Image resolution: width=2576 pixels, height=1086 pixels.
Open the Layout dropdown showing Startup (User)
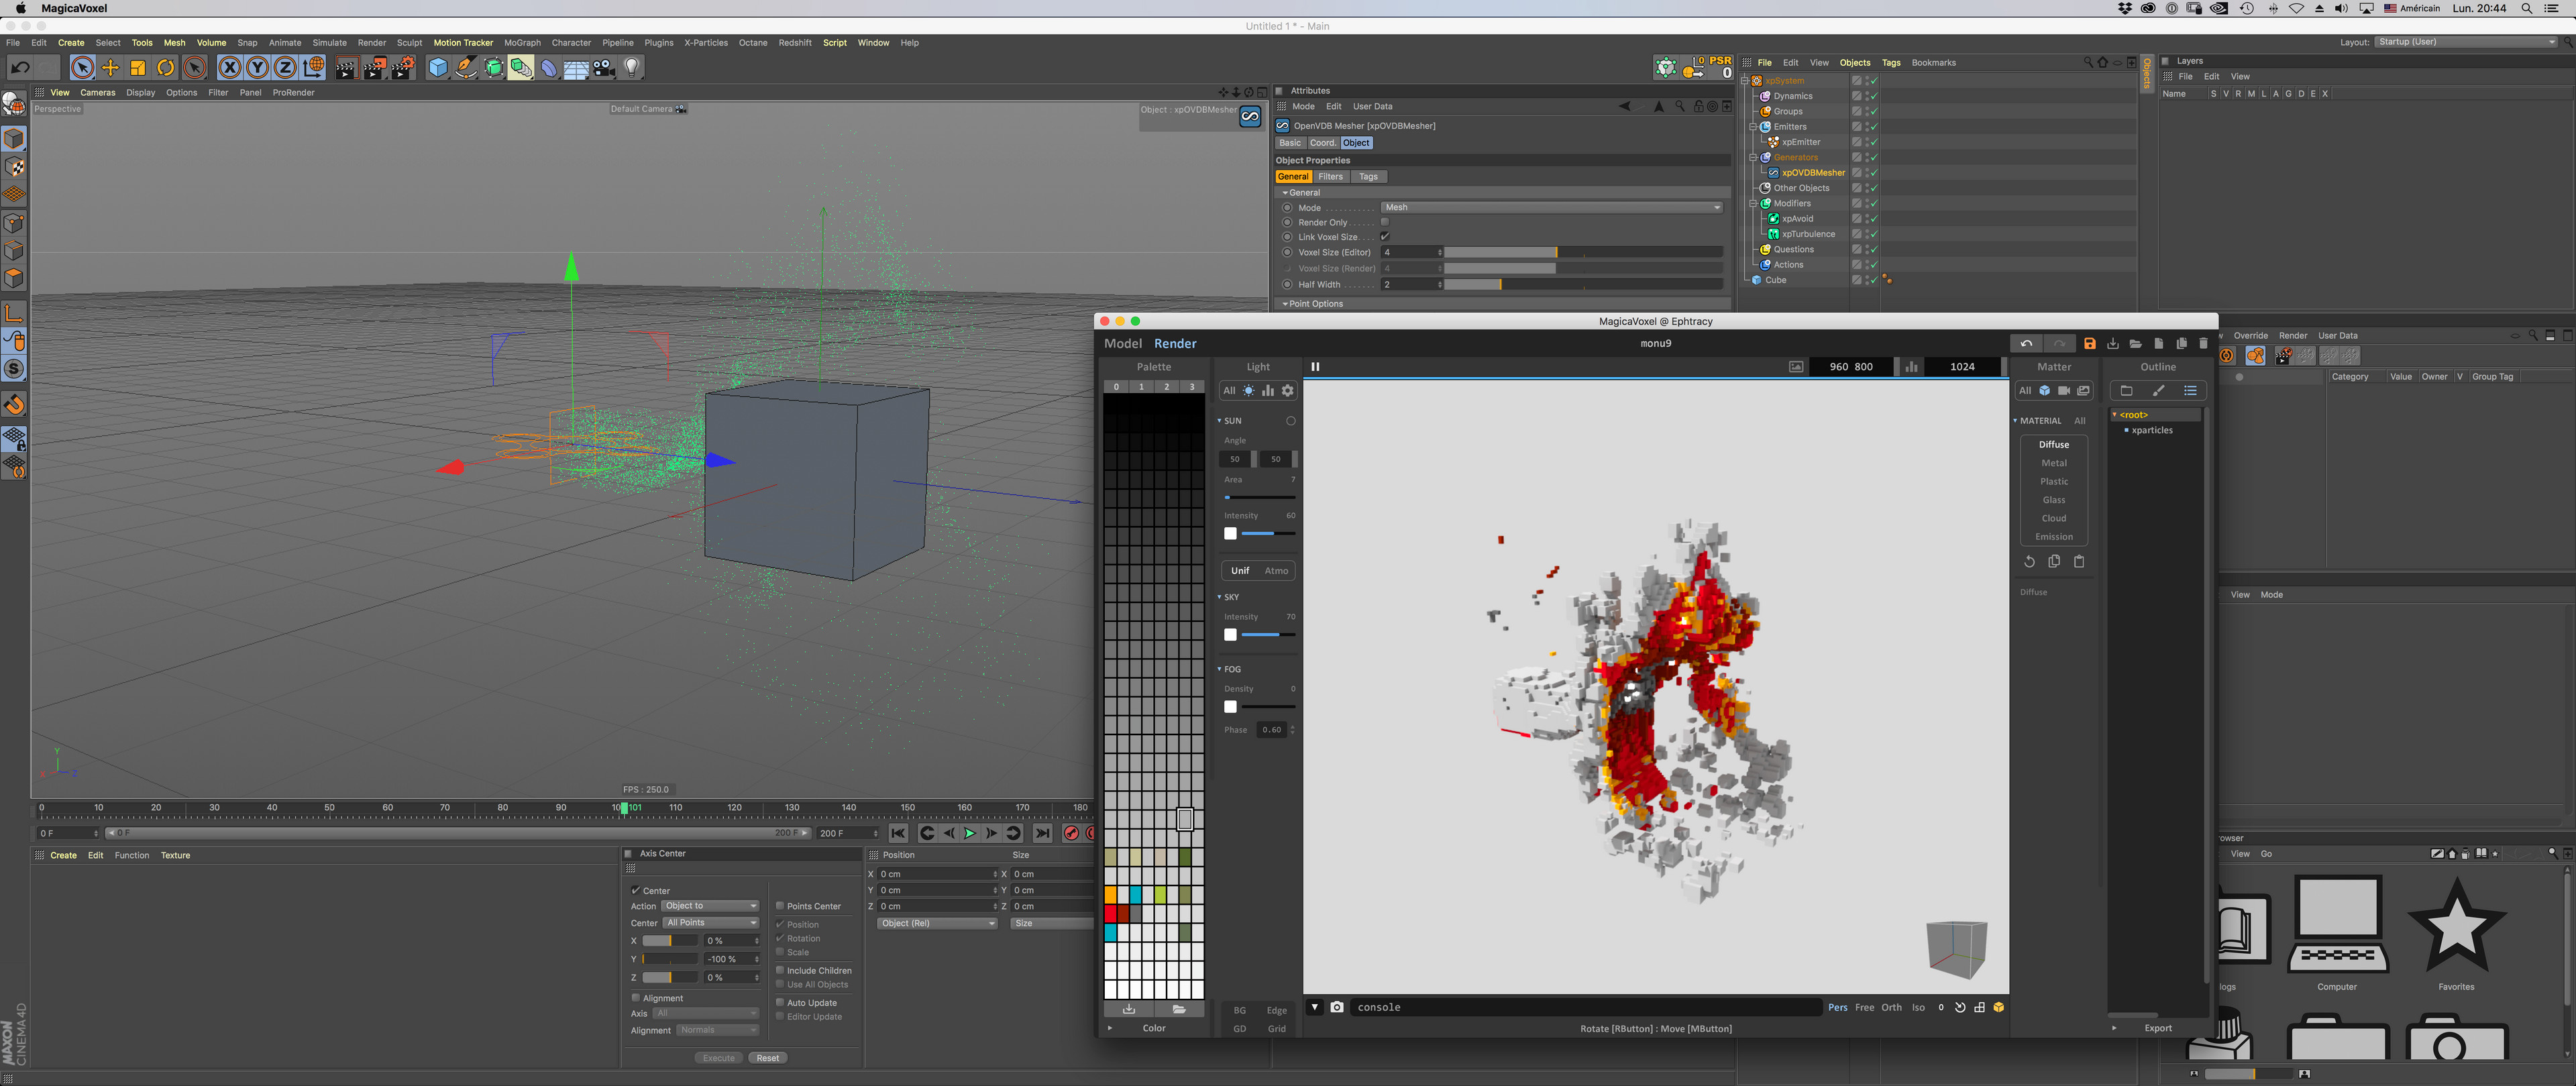[x=2466, y=42]
